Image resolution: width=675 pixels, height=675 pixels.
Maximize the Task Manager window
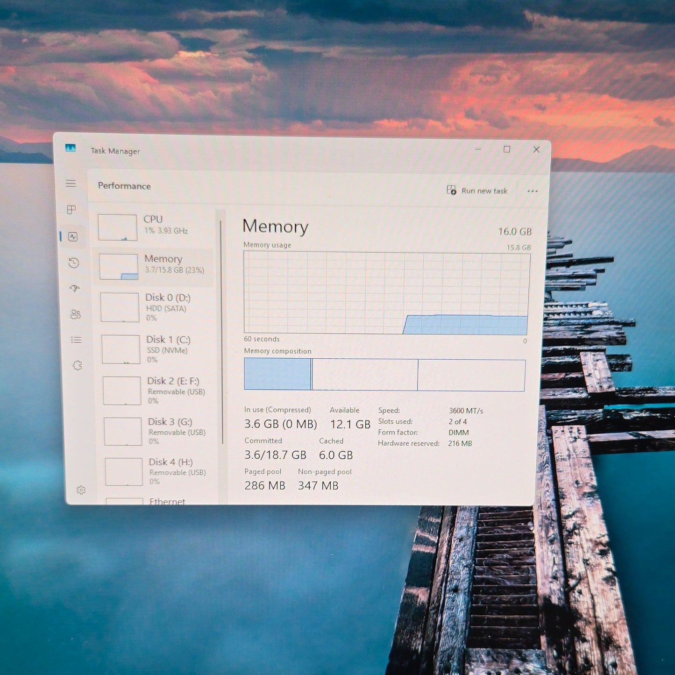click(x=507, y=149)
